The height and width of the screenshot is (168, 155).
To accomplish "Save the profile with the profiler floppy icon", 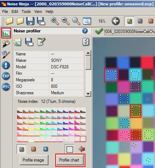I will 29,42.
